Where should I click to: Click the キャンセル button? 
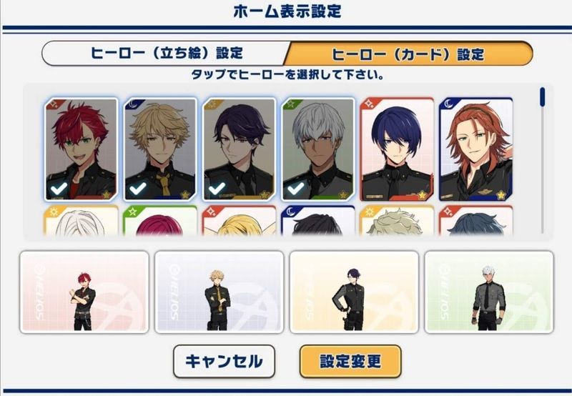[224, 362]
